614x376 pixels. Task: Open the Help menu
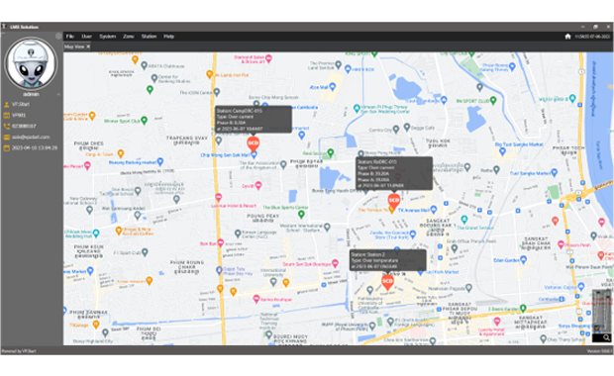click(168, 37)
